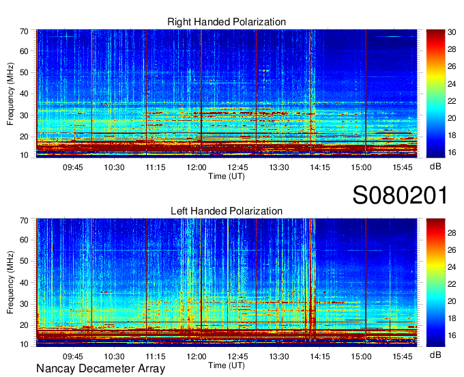Click the 30 MHz tick on the Right Handed plot
The height and width of the screenshot is (377, 464).
pos(24,115)
